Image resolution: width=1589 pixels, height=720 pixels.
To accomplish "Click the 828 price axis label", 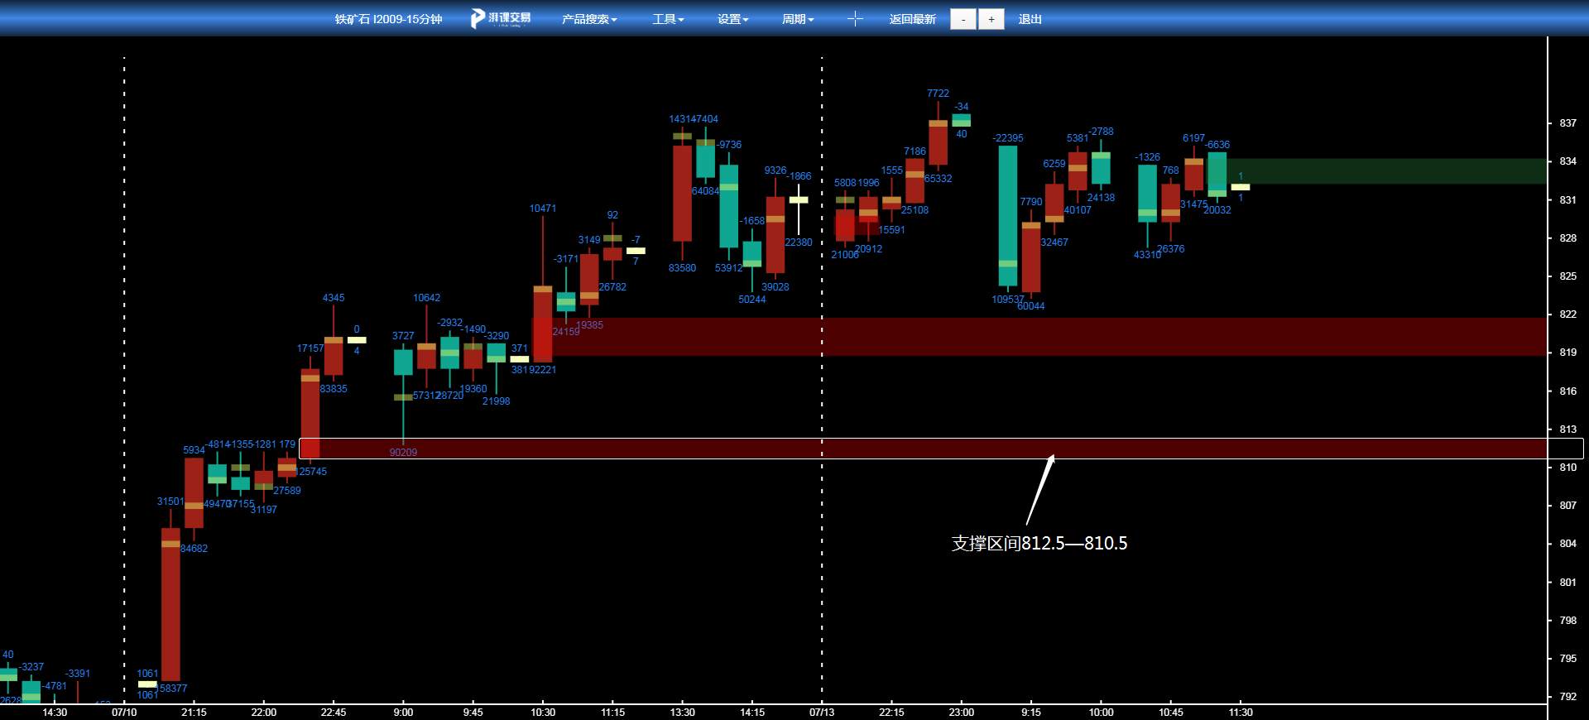I will [x=1567, y=238].
